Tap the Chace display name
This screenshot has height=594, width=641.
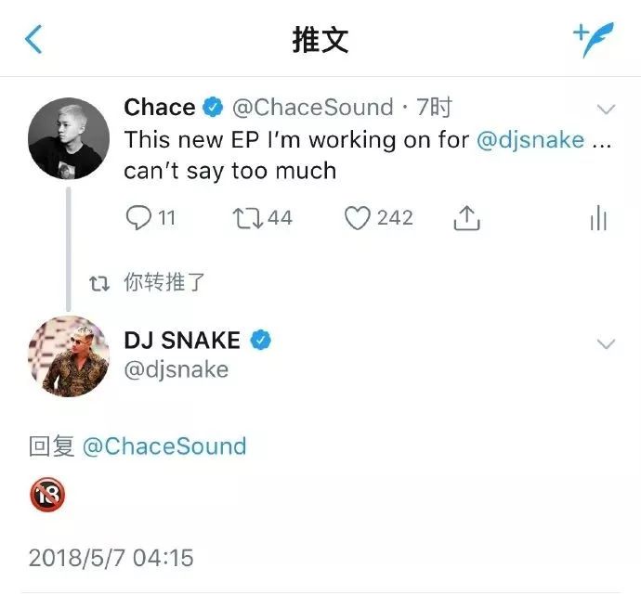coord(160,108)
